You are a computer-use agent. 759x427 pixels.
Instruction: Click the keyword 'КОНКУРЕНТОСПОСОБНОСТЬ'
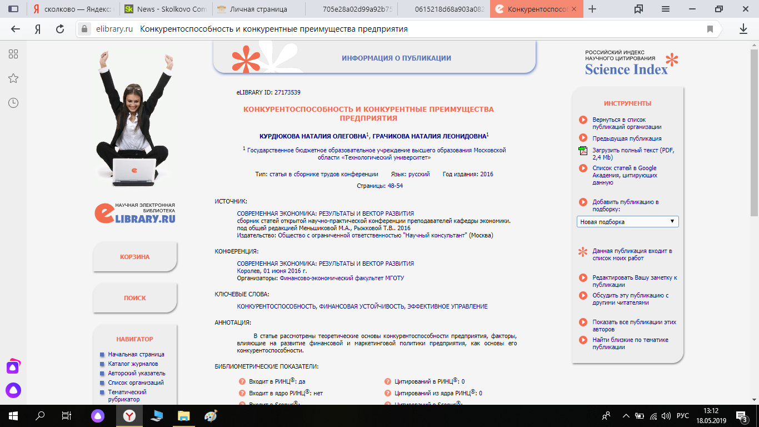point(277,306)
